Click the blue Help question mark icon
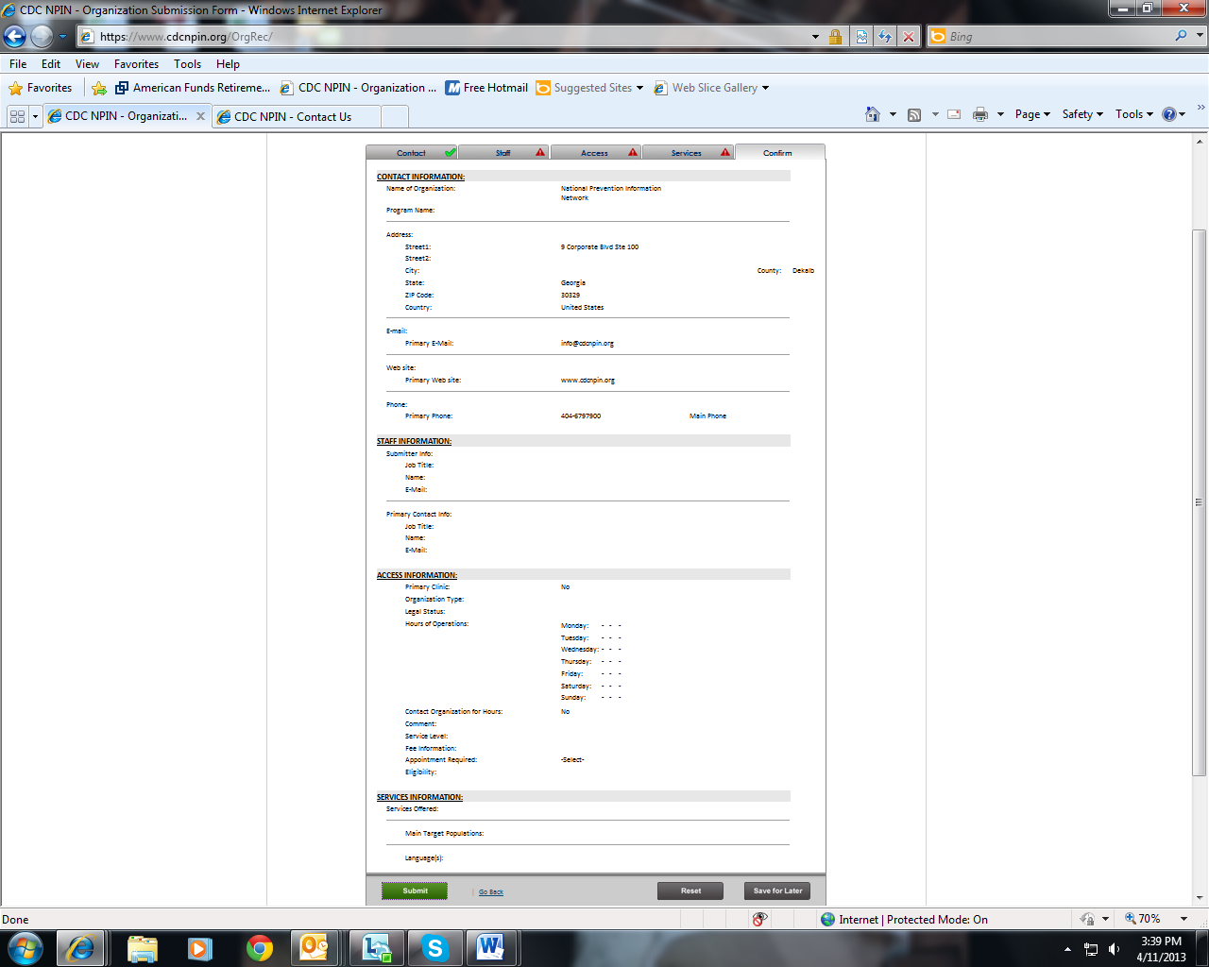The height and width of the screenshot is (967, 1209). [1169, 114]
